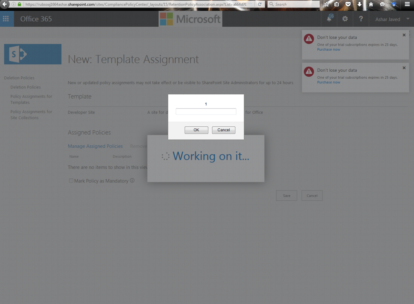
Task: Open the downloads arrow icon
Action: pyautogui.click(x=359, y=4)
